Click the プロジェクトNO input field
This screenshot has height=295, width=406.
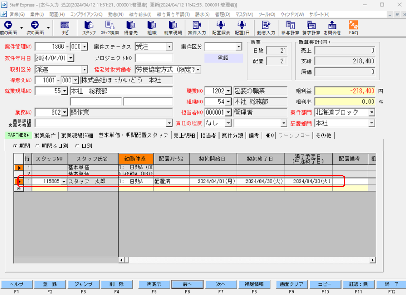point(153,58)
